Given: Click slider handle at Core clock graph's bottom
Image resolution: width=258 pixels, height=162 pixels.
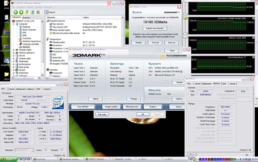Looking at the screenshot, I should [x=185, y=34].
